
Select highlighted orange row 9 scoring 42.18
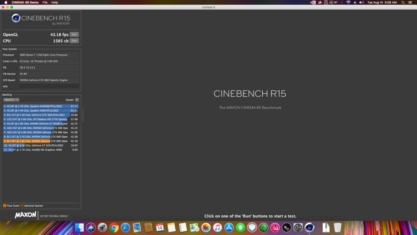coord(41,141)
